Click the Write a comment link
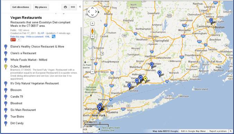 [x=35, y=37]
